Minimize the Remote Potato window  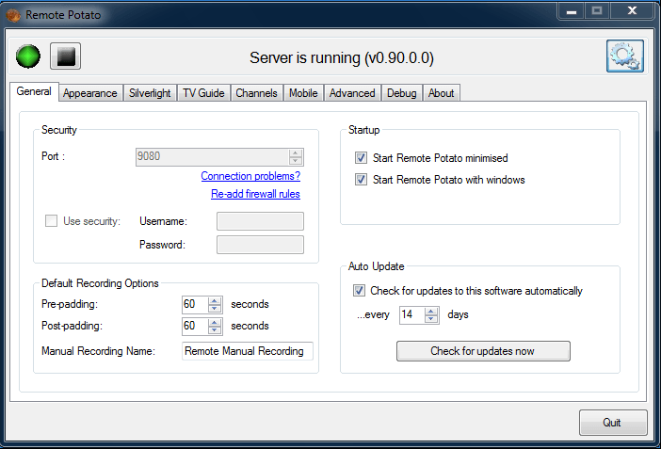click(x=572, y=11)
